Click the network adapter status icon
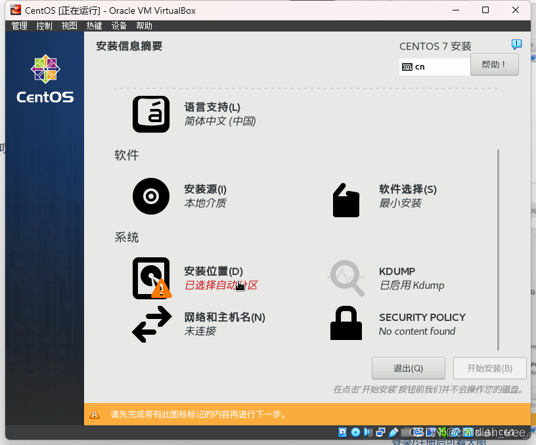Image resolution: width=536 pixels, height=445 pixels. click(x=380, y=433)
